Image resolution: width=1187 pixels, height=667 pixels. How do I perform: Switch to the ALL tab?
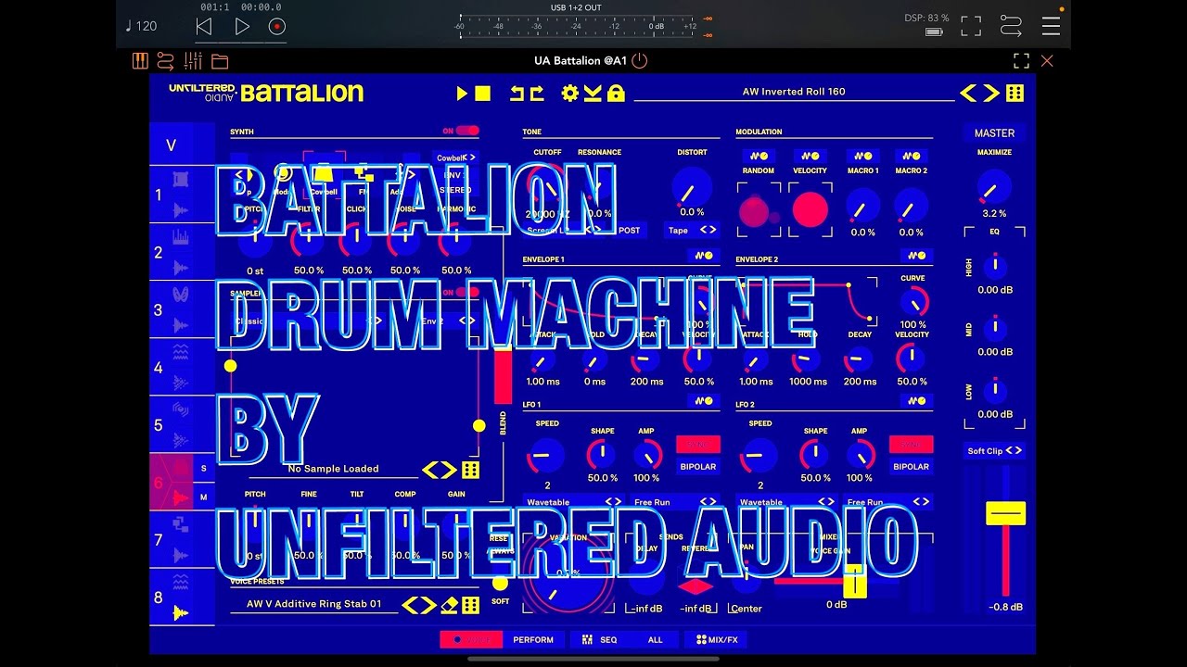click(x=656, y=639)
